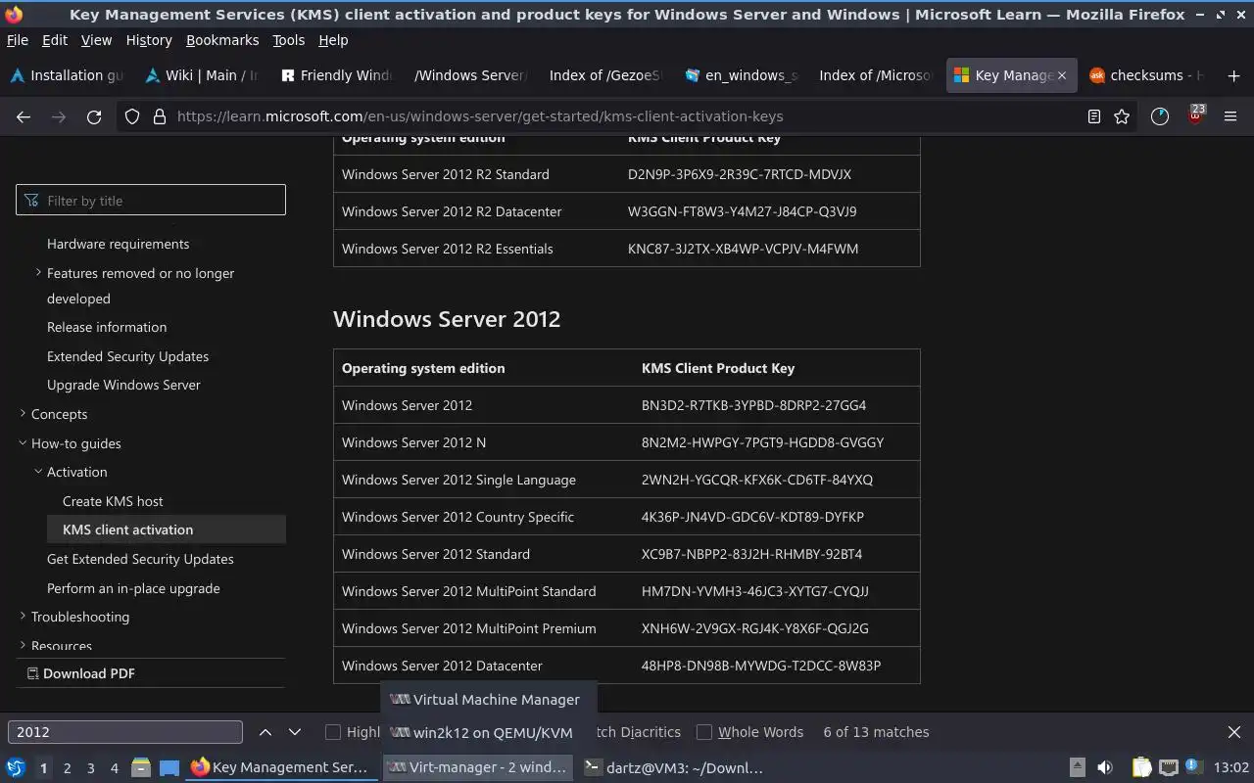Viewport: 1254px width, 783px height.
Task: Click the Filter by title field
Action: click(151, 201)
